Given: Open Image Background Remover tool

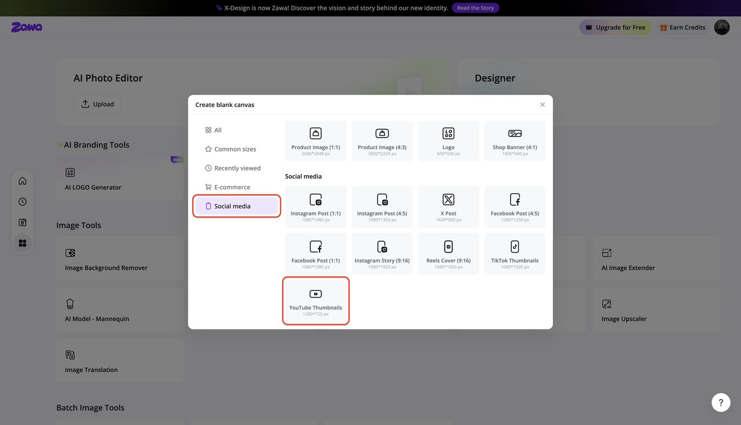Looking at the screenshot, I should [x=120, y=259].
